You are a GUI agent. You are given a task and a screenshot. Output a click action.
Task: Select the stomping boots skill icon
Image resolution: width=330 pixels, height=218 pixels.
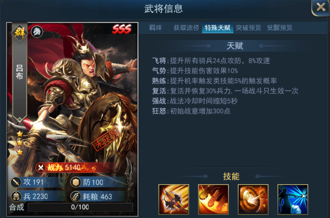(x=213, y=199)
